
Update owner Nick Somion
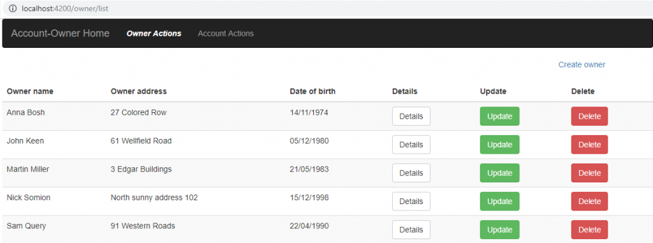pyautogui.click(x=500, y=202)
